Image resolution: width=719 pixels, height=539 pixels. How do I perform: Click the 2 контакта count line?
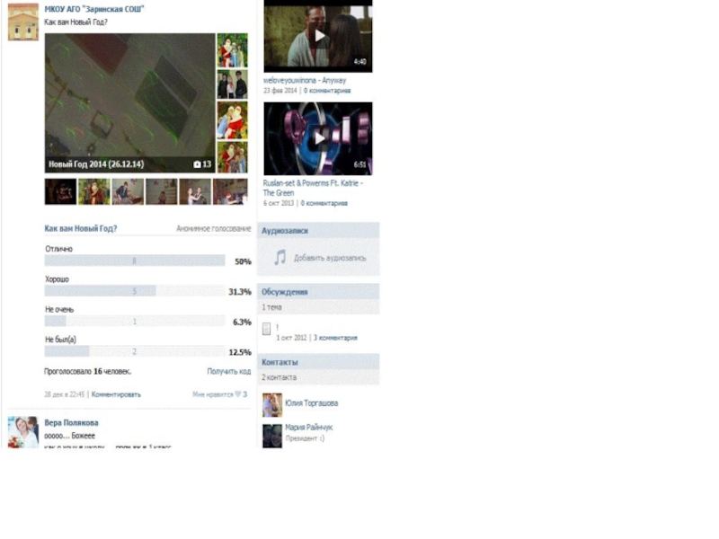point(280,377)
